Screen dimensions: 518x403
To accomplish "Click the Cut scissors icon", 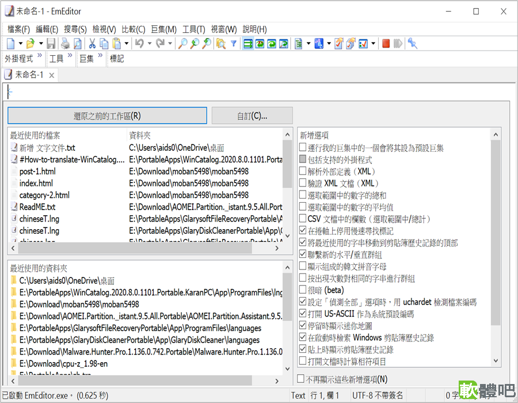I will pyautogui.click(x=92, y=44).
